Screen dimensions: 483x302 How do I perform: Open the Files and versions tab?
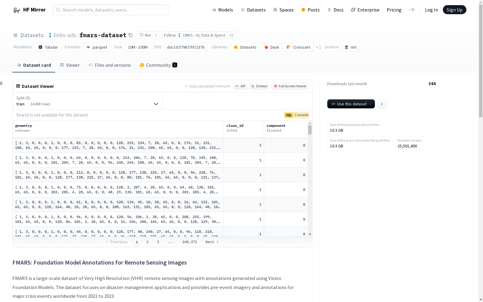(x=110, y=65)
